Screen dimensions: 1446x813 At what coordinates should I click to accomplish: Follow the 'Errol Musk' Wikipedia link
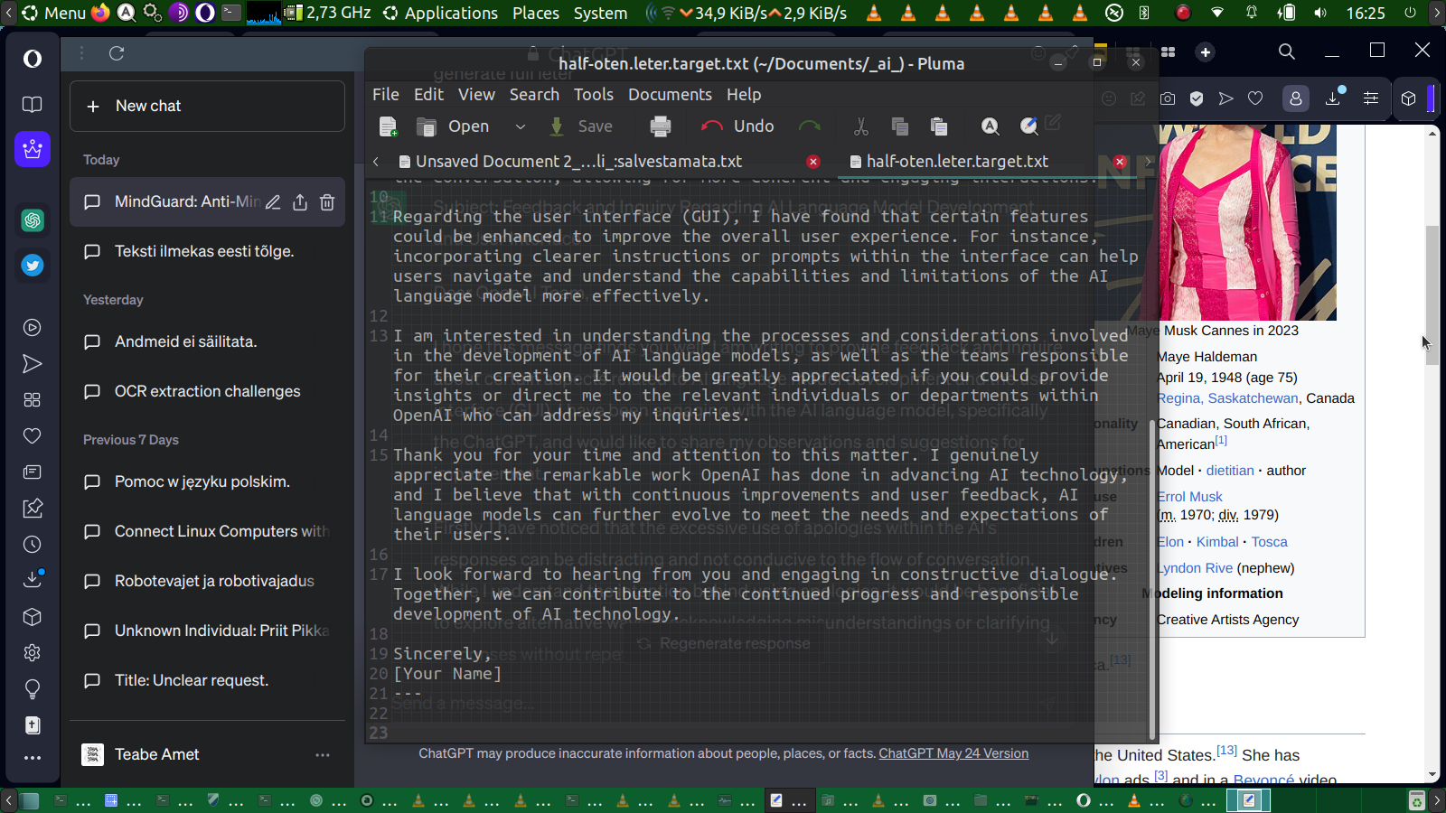coord(1189,497)
